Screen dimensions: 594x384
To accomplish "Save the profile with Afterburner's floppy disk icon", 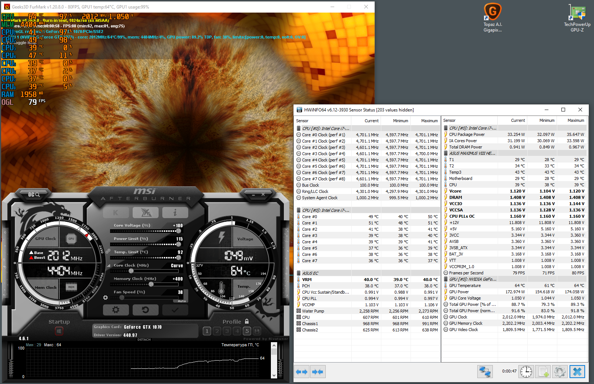I will click(x=257, y=331).
